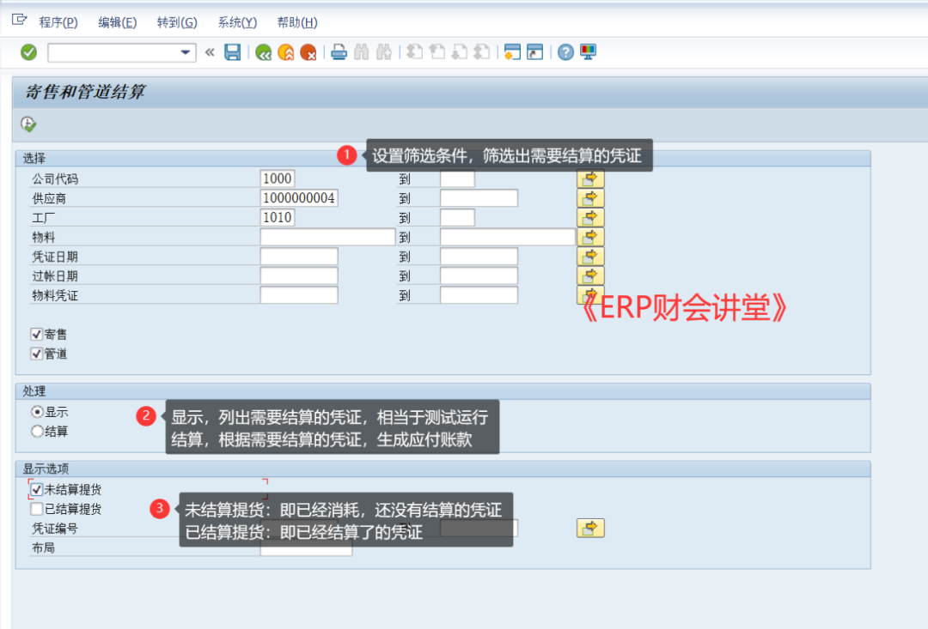Open the Help question mark icon
This screenshot has height=629, width=928.
click(x=565, y=52)
